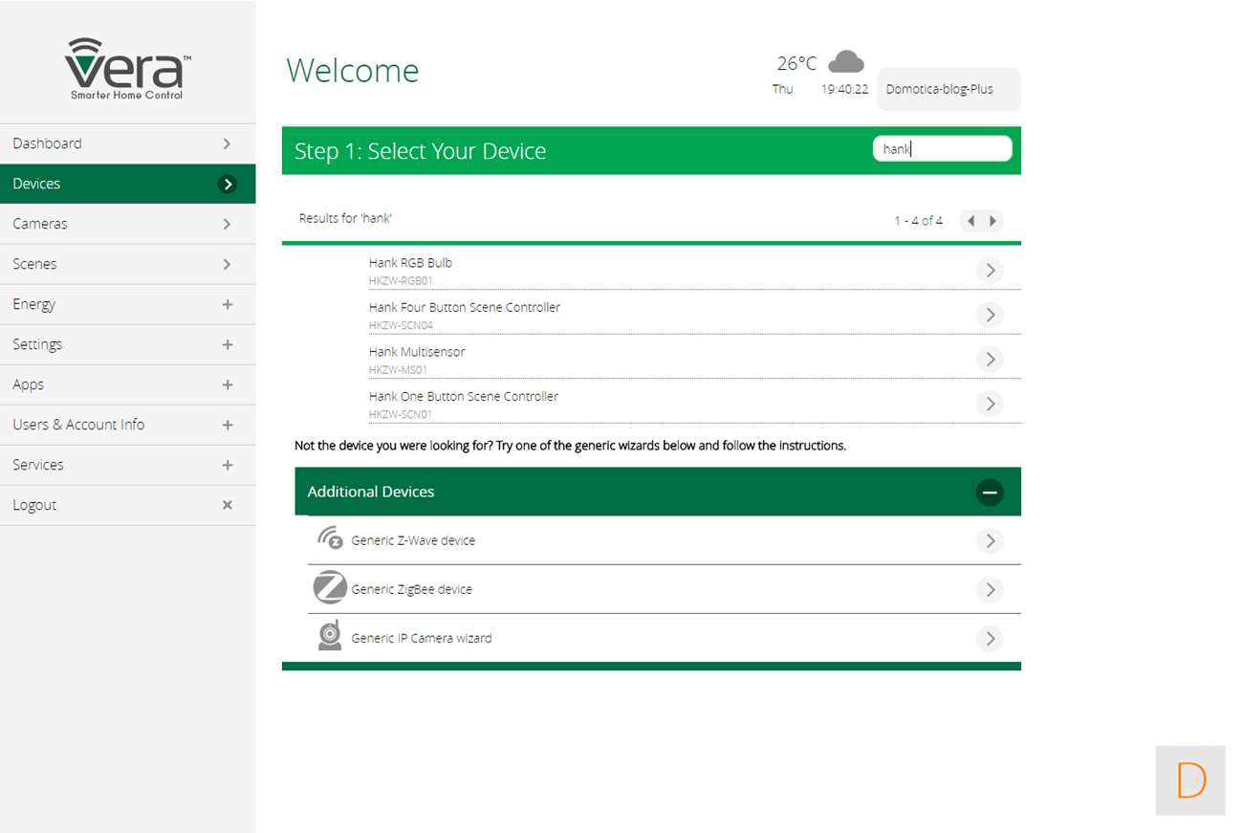Click the orange D badge icon
The image size is (1243, 833).
(1190, 780)
